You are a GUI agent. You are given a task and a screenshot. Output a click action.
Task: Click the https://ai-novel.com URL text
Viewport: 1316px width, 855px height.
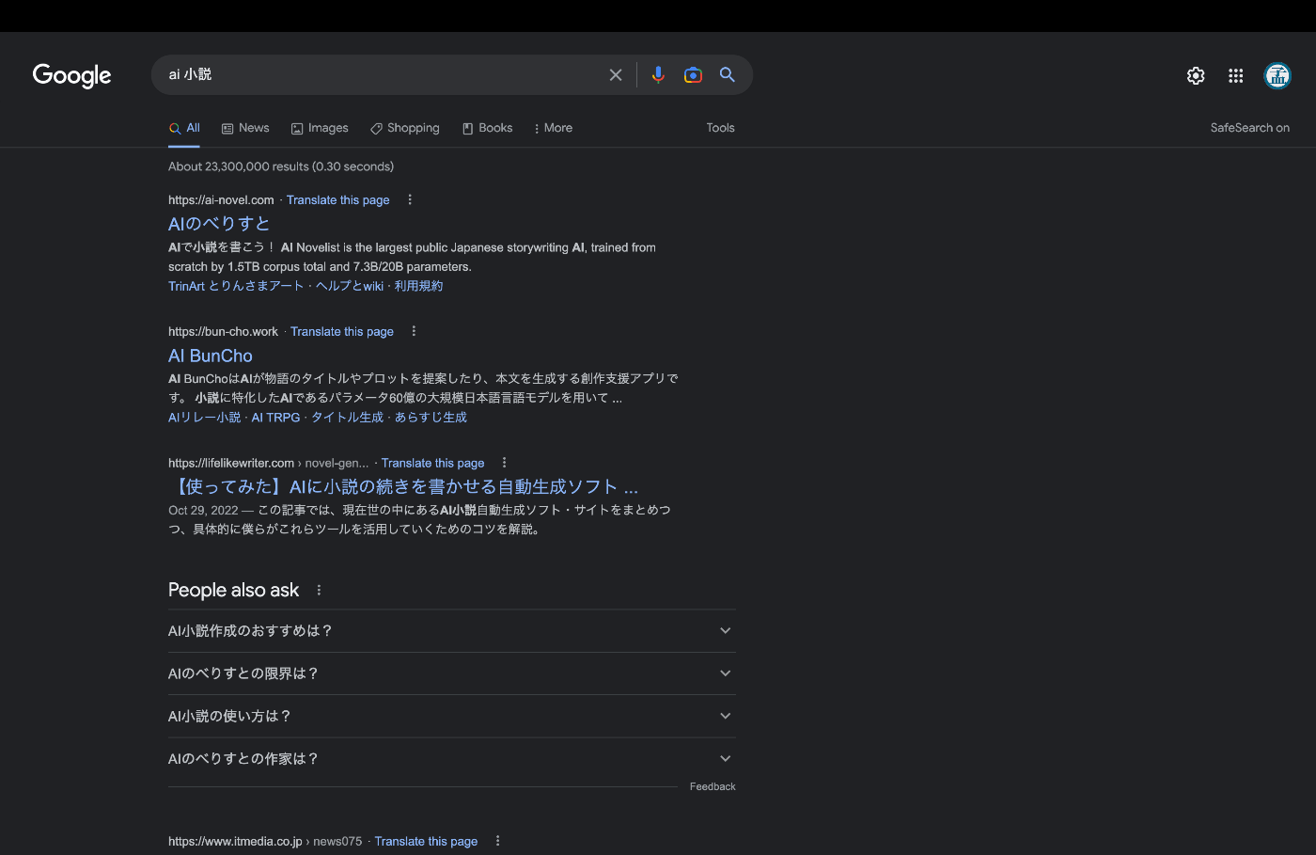coord(221,200)
